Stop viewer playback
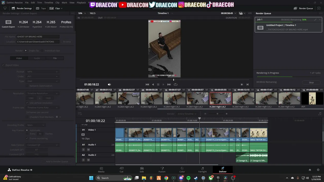This screenshot has height=182, width=324. [158, 84]
